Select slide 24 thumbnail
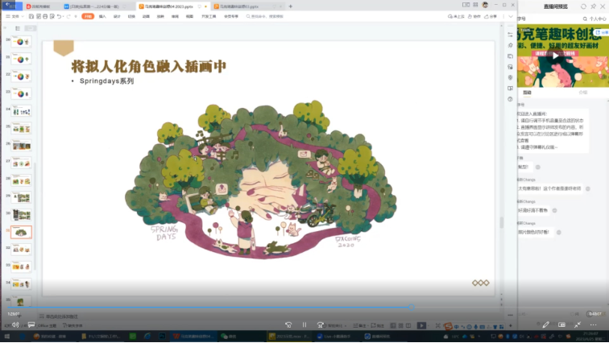 click(x=21, y=111)
